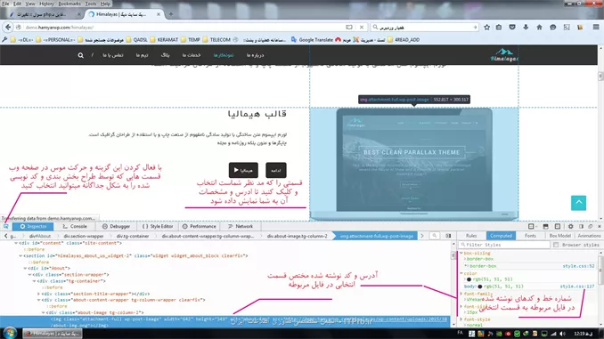Open the Tools menu

coord(91,4)
